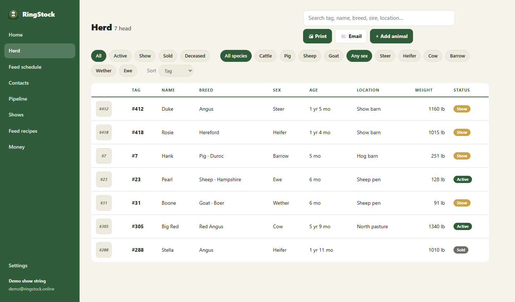Open the #412 animal thumbnail
Viewport: 515px width, 302px height.
[x=104, y=109]
